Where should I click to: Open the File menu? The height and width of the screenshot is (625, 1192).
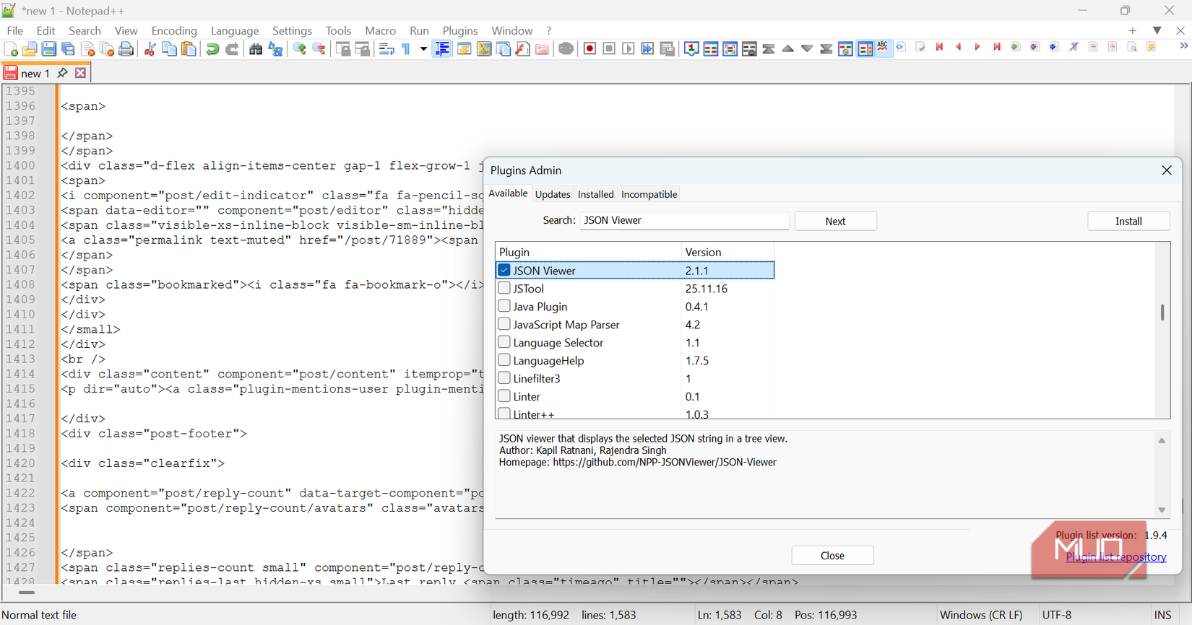click(x=14, y=30)
